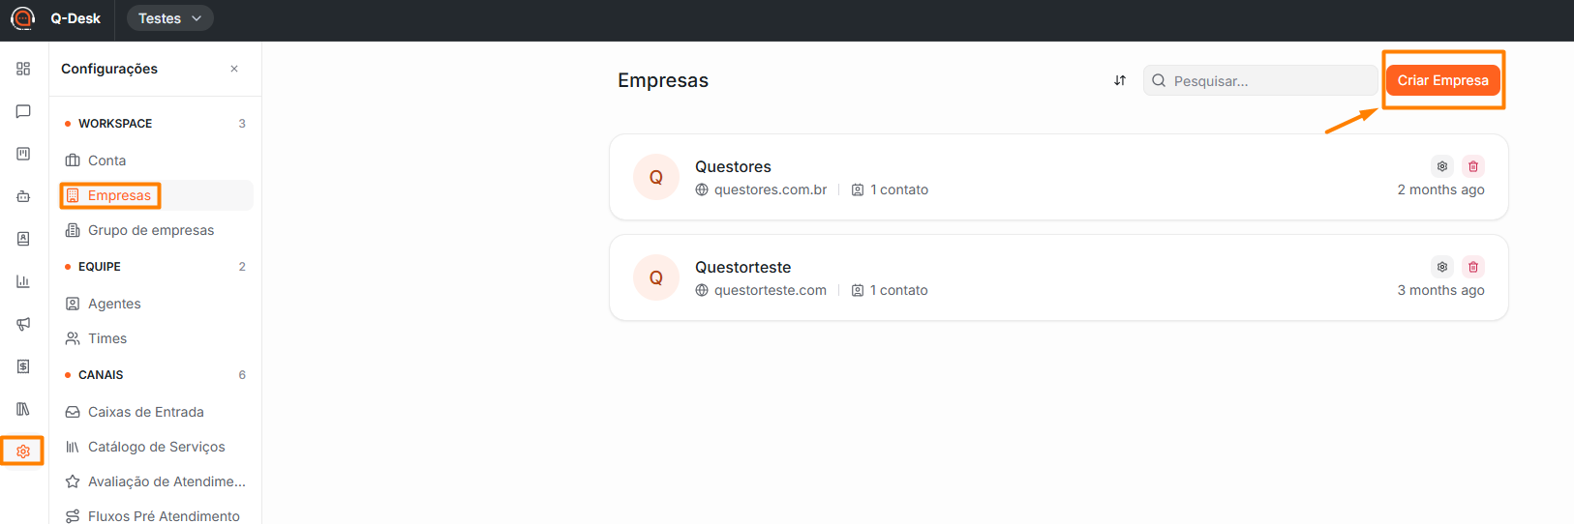This screenshot has height=524, width=1574.
Task: Open the campaigns megaphone icon
Action: 23,324
